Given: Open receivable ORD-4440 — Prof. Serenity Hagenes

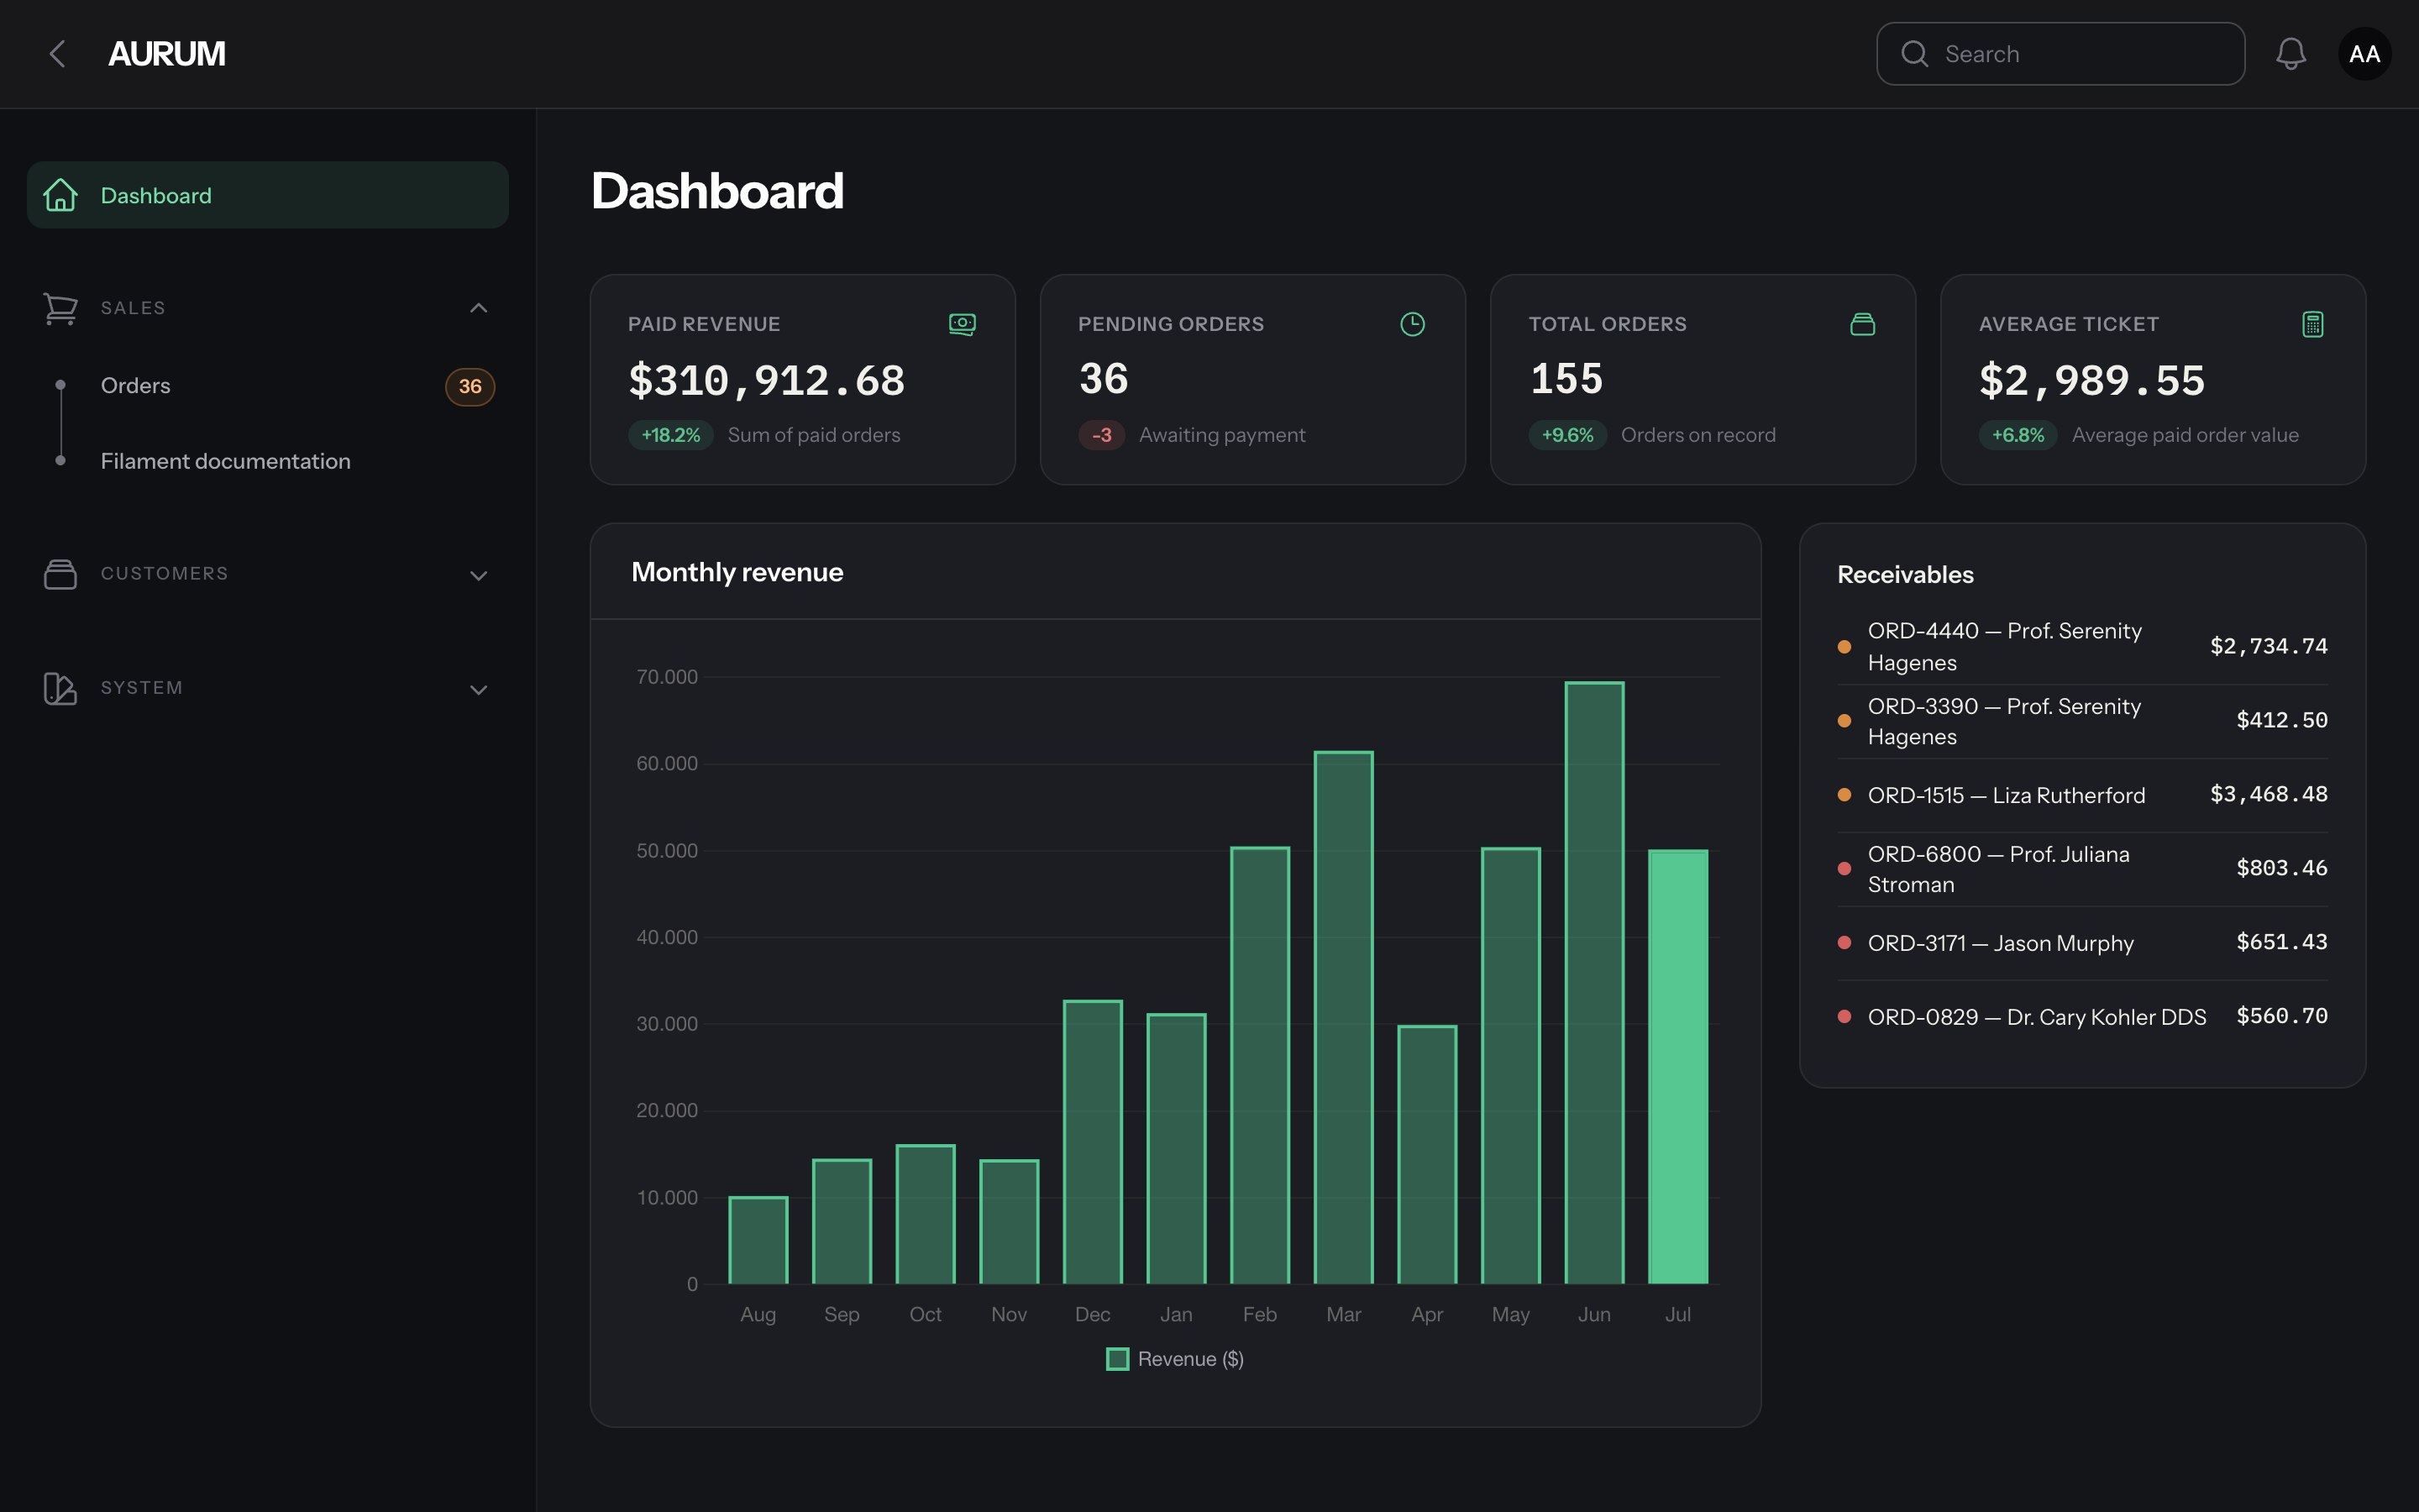Looking at the screenshot, I should (x=2082, y=647).
